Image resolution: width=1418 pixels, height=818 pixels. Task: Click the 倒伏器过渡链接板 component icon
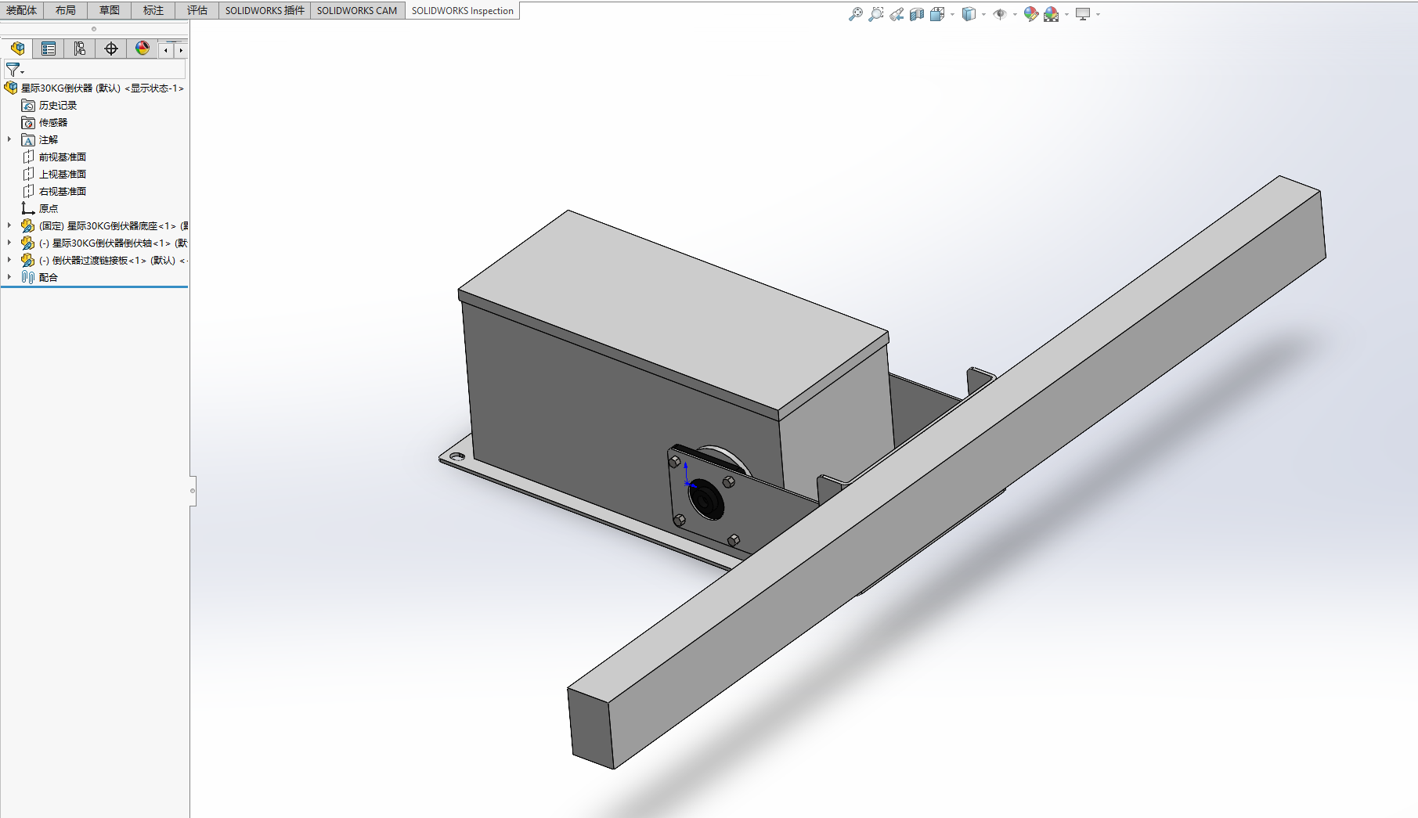click(x=28, y=260)
